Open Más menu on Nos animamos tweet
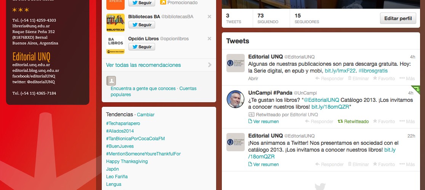Image resolution: width=425 pixels, height=190 pixels. pos(407,164)
